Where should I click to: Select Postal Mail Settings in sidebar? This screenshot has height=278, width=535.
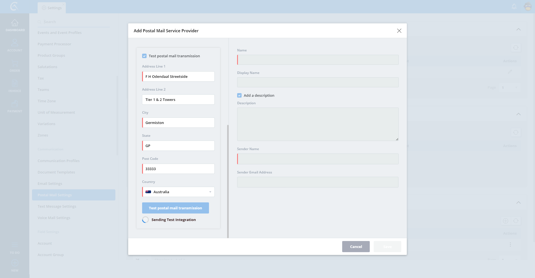55,195
